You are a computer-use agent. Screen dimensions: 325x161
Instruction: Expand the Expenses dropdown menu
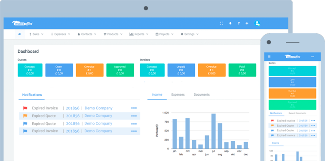[61, 34]
